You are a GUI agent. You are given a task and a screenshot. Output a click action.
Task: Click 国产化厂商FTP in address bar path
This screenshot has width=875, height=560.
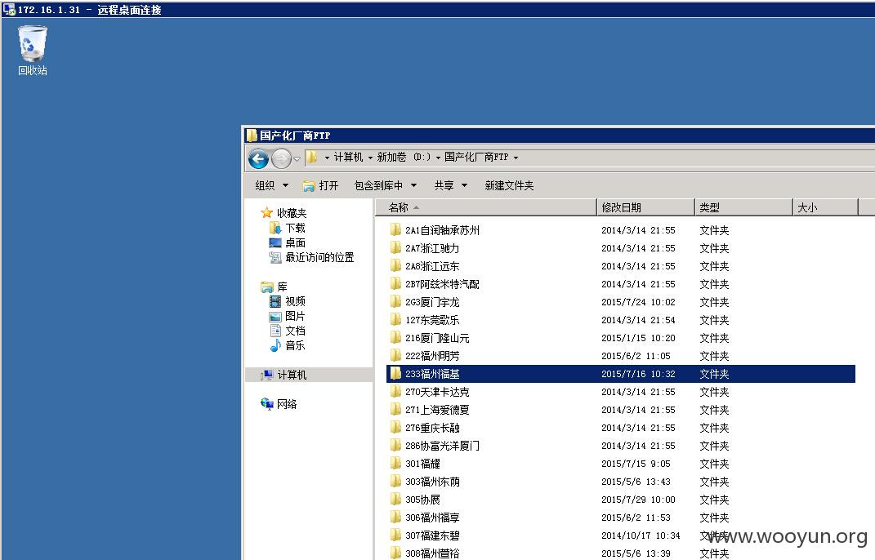476,158
